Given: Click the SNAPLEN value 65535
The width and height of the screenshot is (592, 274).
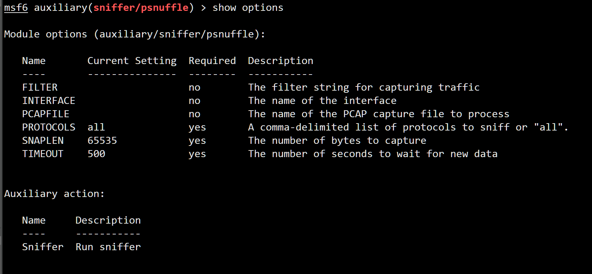Looking at the screenshot, I should tap(102, 141).
